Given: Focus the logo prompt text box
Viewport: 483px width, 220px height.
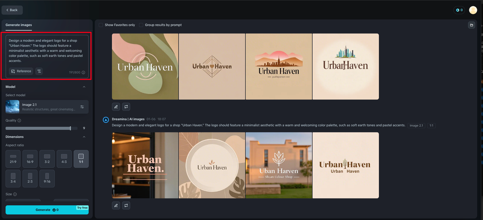Looking at the screenshot, I should (x=47, y=50).
